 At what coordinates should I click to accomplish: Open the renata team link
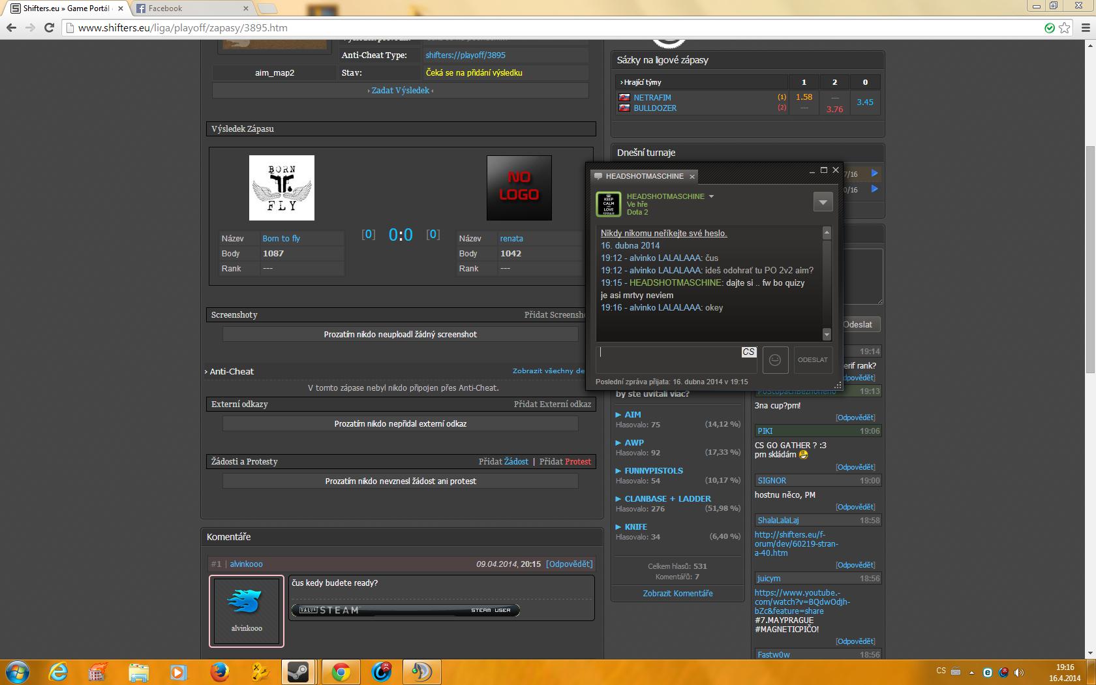pos(511,239)
